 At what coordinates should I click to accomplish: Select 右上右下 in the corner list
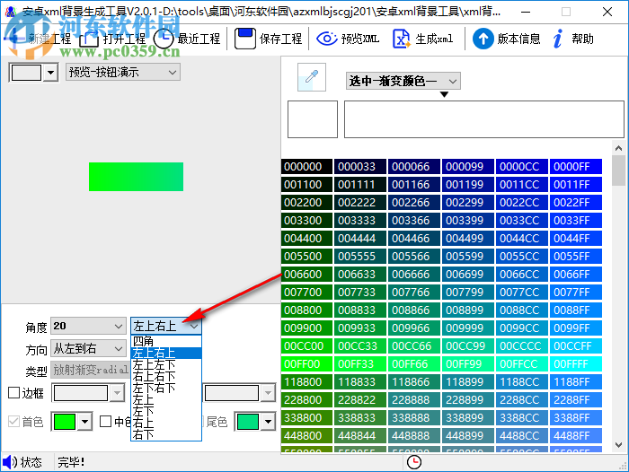(166, 376)
